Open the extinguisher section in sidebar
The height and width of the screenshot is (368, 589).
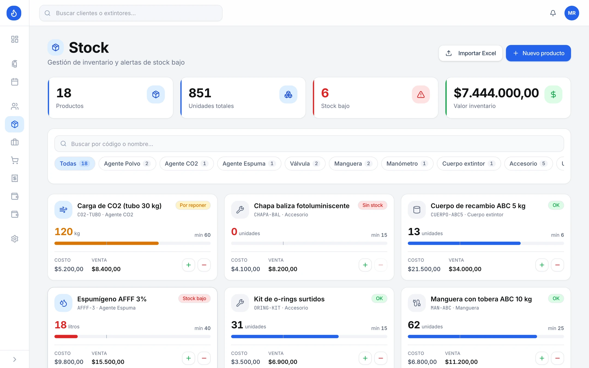(x=15, y=64)
